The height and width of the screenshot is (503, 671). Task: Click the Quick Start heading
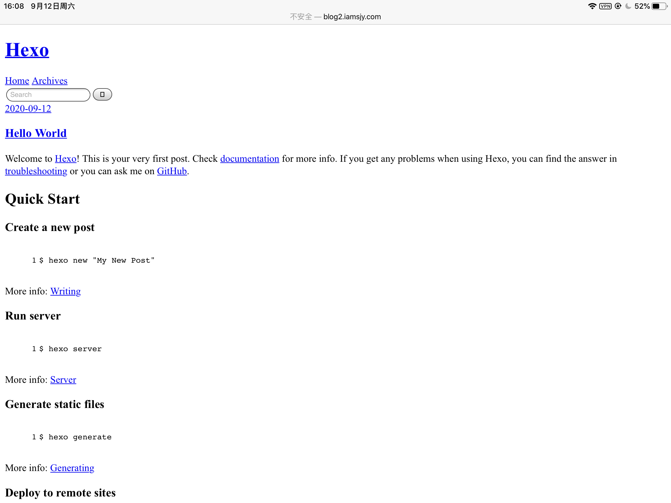[43, 199]
